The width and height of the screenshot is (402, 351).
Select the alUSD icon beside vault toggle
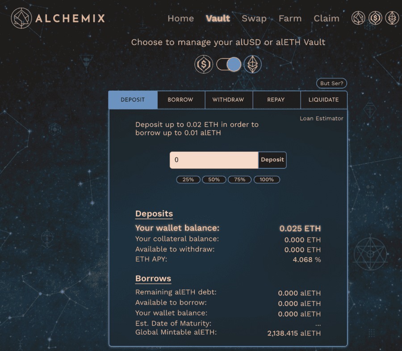204,65
